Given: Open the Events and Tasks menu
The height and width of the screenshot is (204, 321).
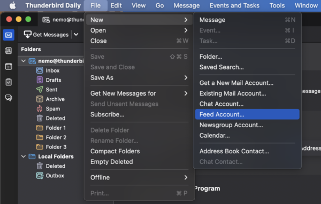Looking at the screenshot, I should [234, 5].
